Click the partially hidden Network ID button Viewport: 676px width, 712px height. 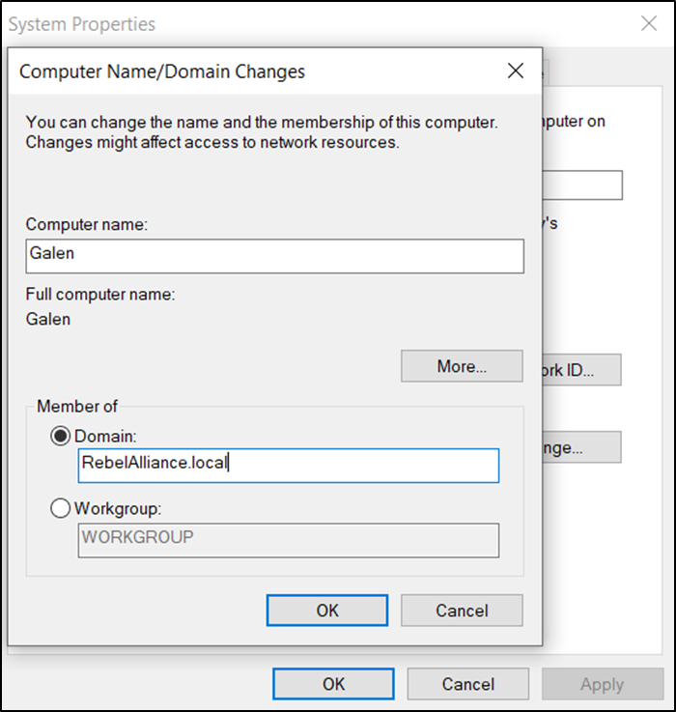[582, 370]
